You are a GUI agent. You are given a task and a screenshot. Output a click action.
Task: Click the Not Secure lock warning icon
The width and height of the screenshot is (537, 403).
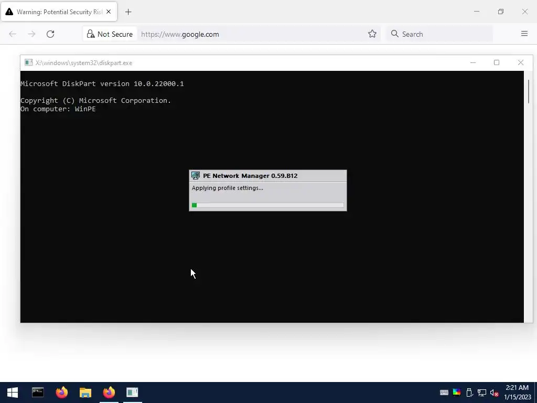[91, 34]
